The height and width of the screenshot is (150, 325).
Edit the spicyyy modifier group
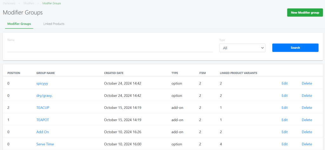[284, 84]
